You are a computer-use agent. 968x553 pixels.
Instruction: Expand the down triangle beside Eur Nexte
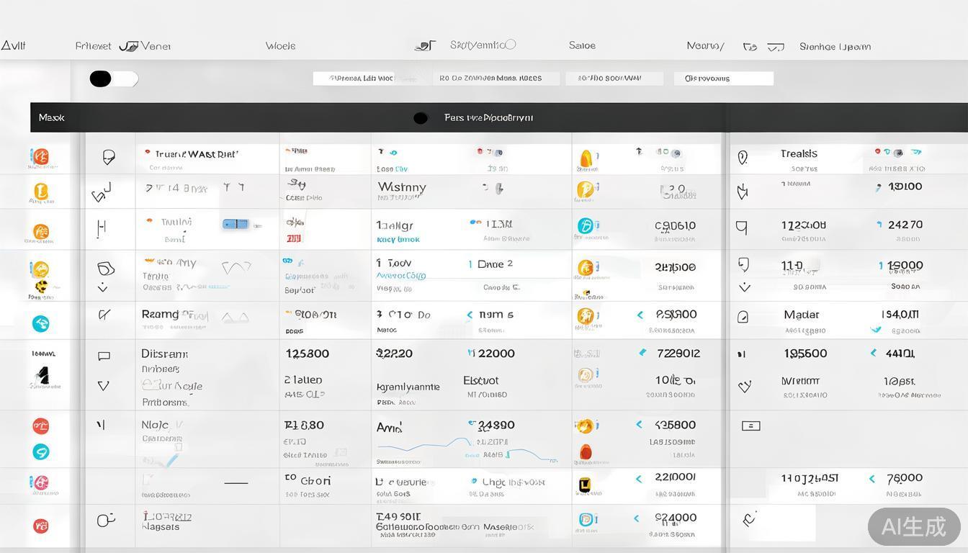click(103, 386)
